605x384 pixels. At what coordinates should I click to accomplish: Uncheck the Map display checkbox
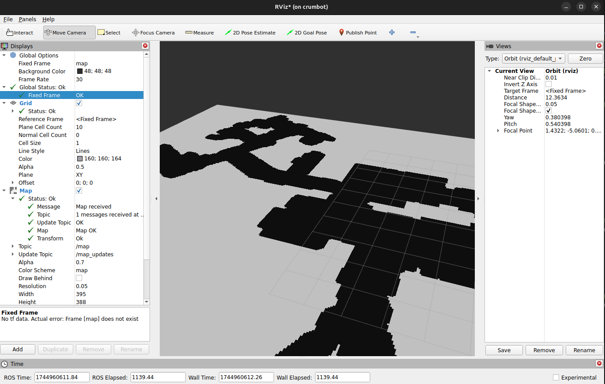[x=79, y=190]
